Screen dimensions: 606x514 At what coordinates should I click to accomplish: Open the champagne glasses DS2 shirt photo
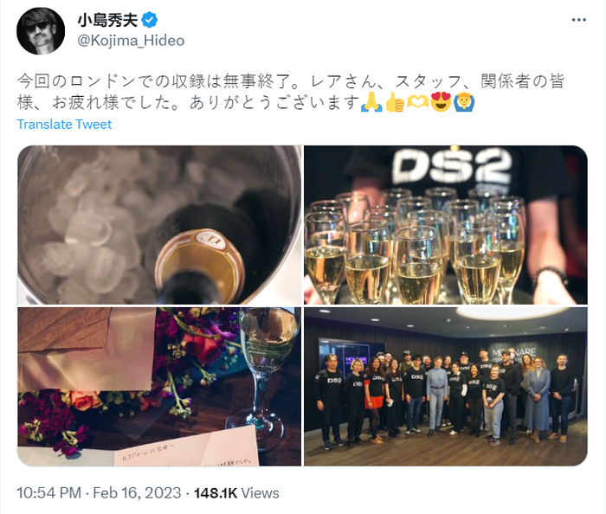point(446,225)
